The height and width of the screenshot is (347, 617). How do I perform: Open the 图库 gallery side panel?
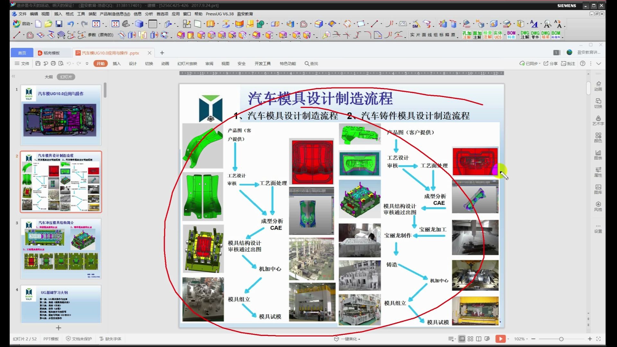tap(598, 189)
